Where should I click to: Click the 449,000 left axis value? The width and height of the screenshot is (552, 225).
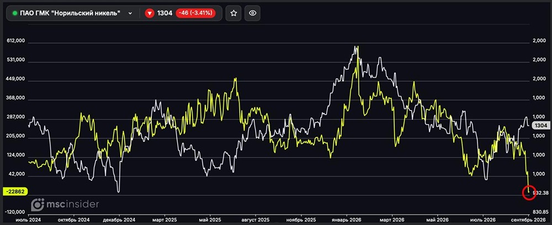15,79
